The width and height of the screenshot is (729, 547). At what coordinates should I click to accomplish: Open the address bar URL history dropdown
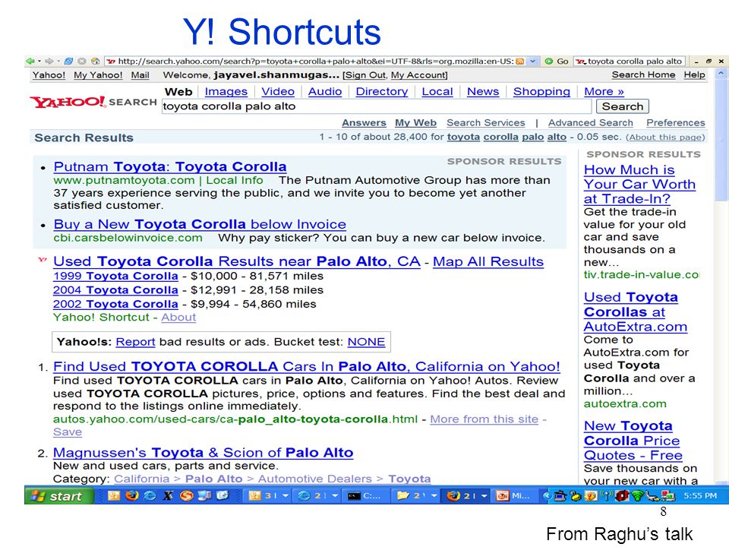[533, 61]
